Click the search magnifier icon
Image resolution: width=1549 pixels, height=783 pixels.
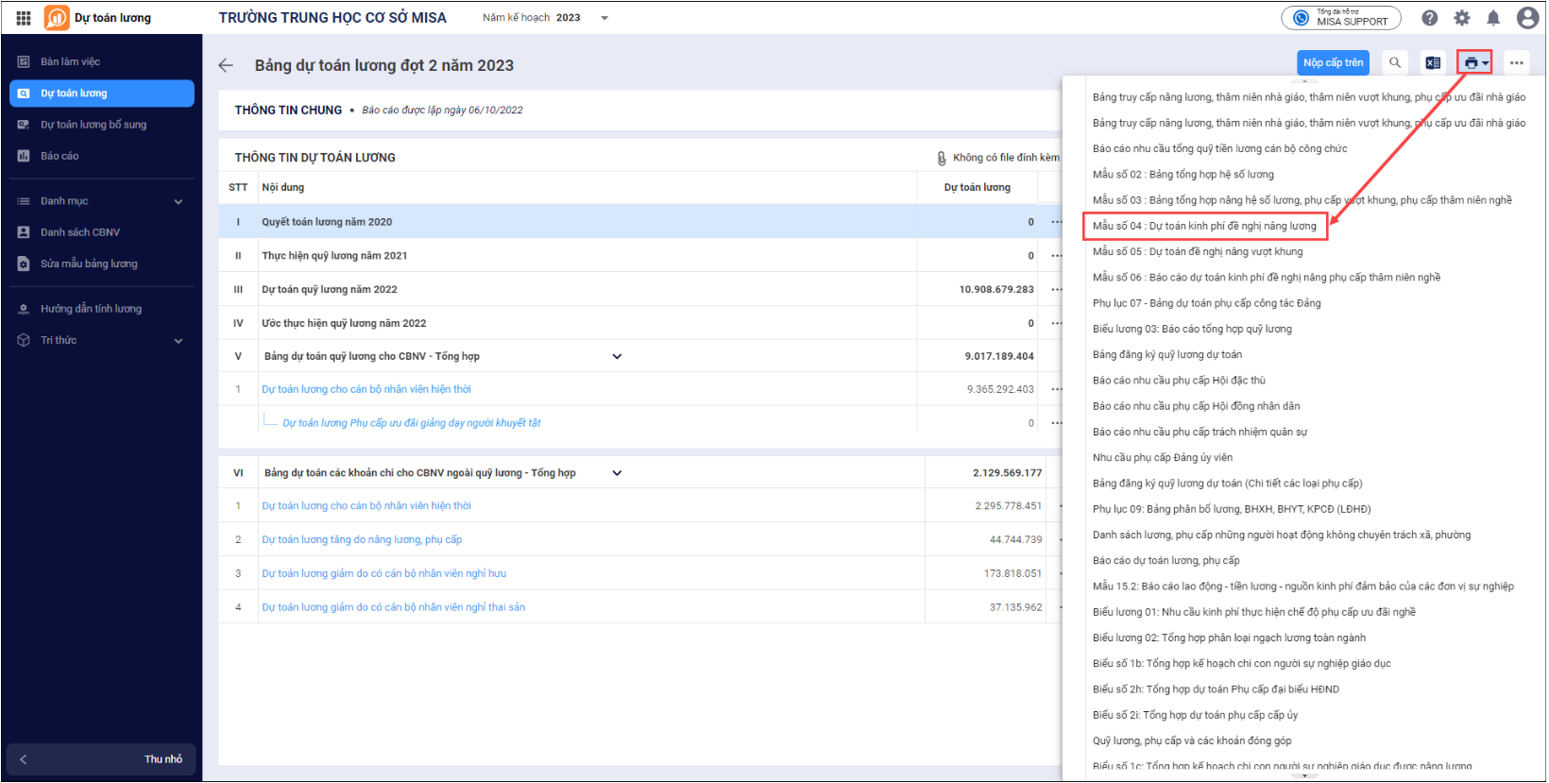coord(1395,63)
